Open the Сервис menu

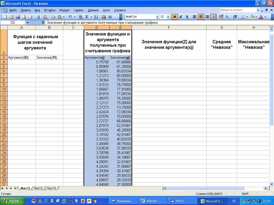(x=79, y=10)
